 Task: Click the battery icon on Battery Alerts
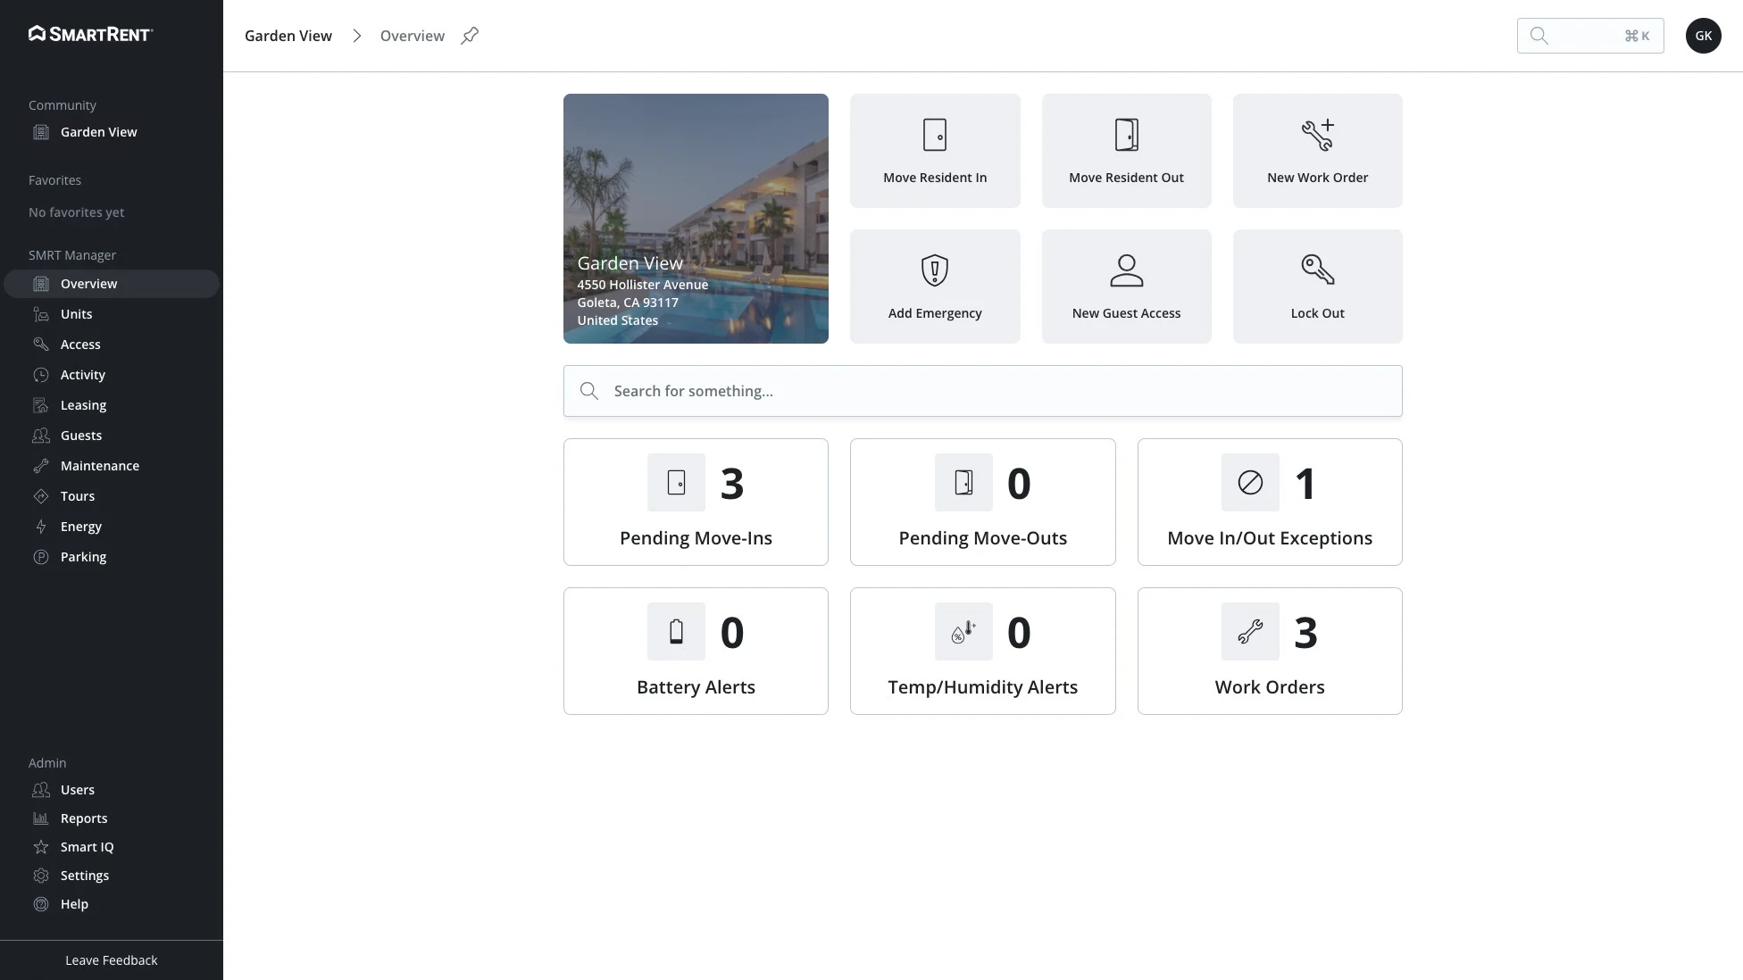[x=676, y=632]
